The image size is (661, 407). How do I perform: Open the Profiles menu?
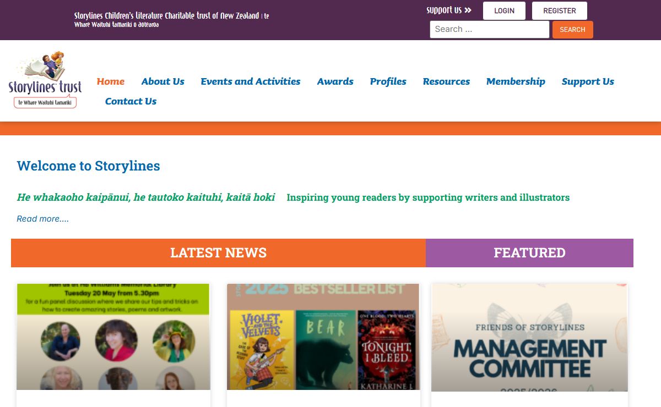coord(388,81)
